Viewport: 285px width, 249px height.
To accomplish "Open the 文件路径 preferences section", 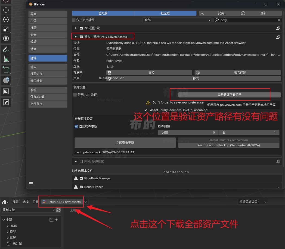I will point(48,104).
